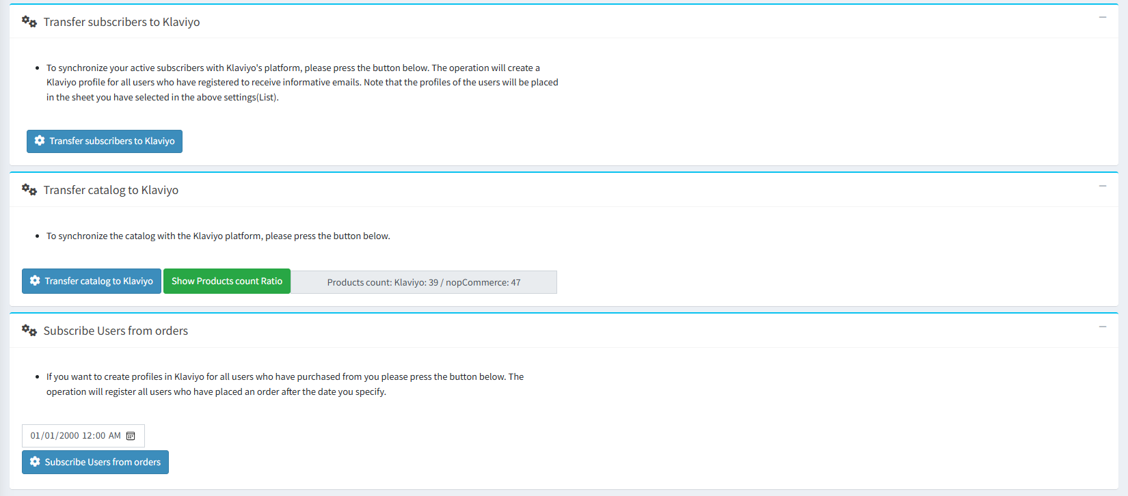Focus the 01/01/2000 12:00 AM date input

[83, 436]
